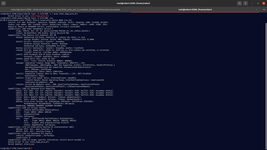Click 'Kernel modules: altera_cvp' line
The height and width of the screenshot is (150, 267).
pos(21,144)
